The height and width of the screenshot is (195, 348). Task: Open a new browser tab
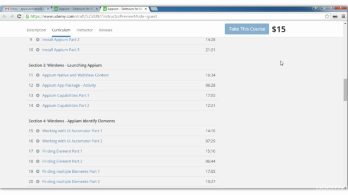[x=154, y=9]
